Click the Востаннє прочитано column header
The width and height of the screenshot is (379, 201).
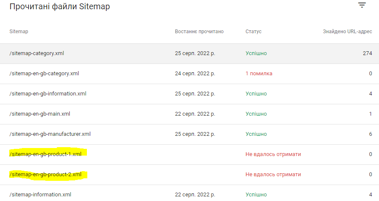tap(199, 32)
